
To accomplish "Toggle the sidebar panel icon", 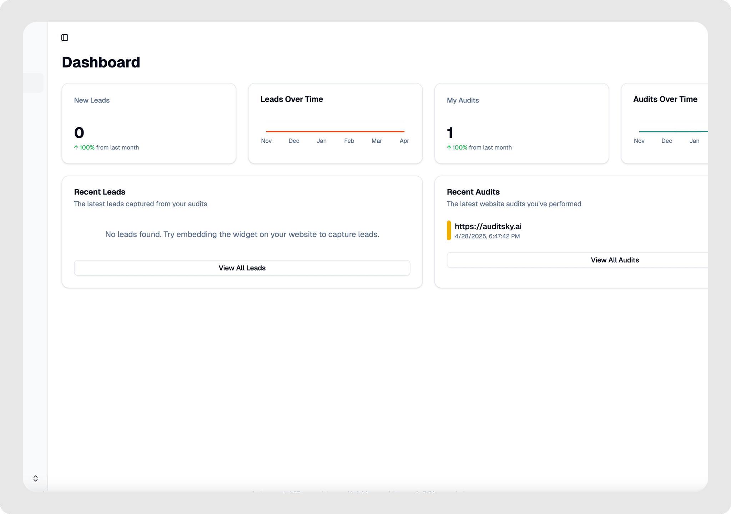I will pyautogui.click(x=65, y=37).
